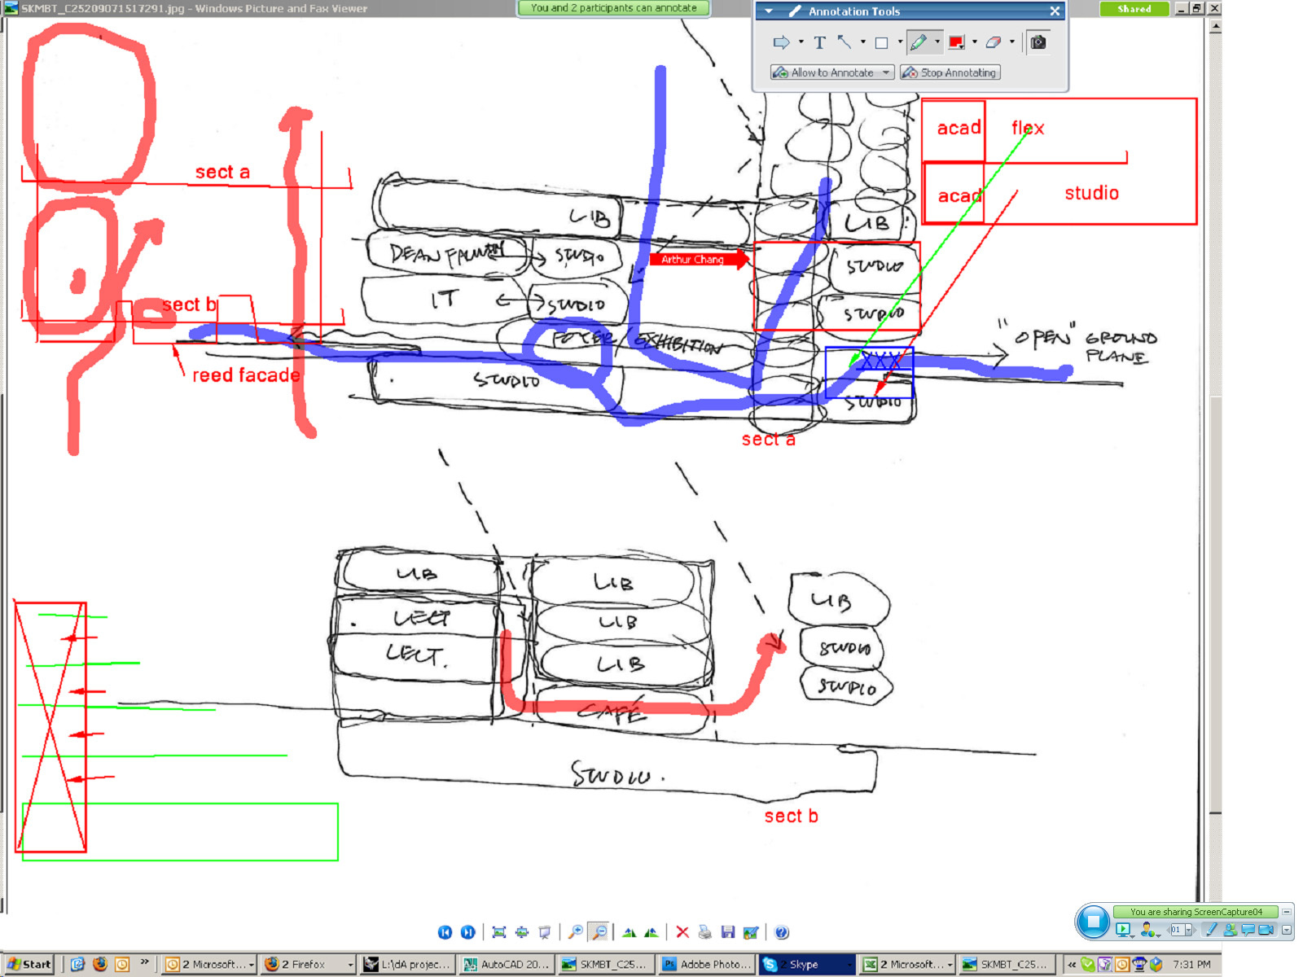
Task: Open the red annotation color picker
Action: [x=956, y=42]
